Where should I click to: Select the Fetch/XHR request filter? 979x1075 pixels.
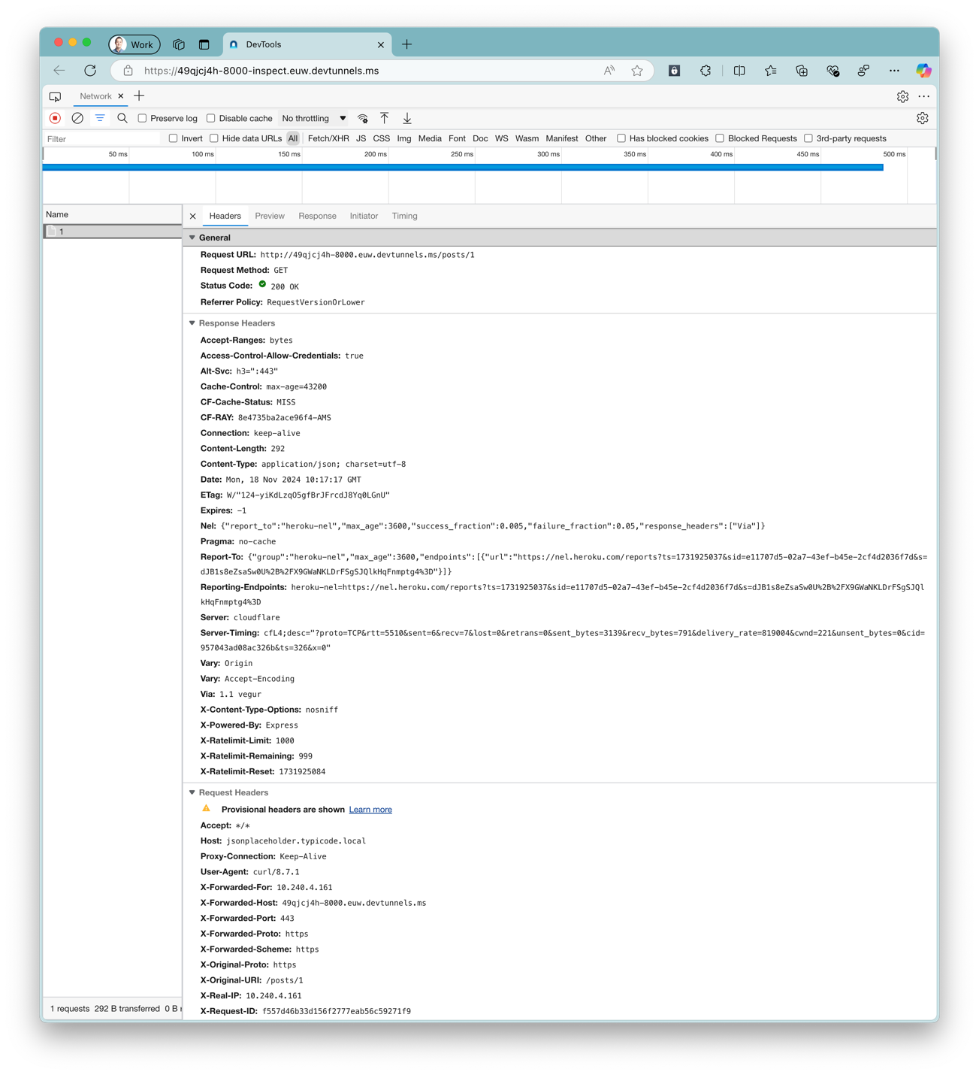click(x=328, y=138)
